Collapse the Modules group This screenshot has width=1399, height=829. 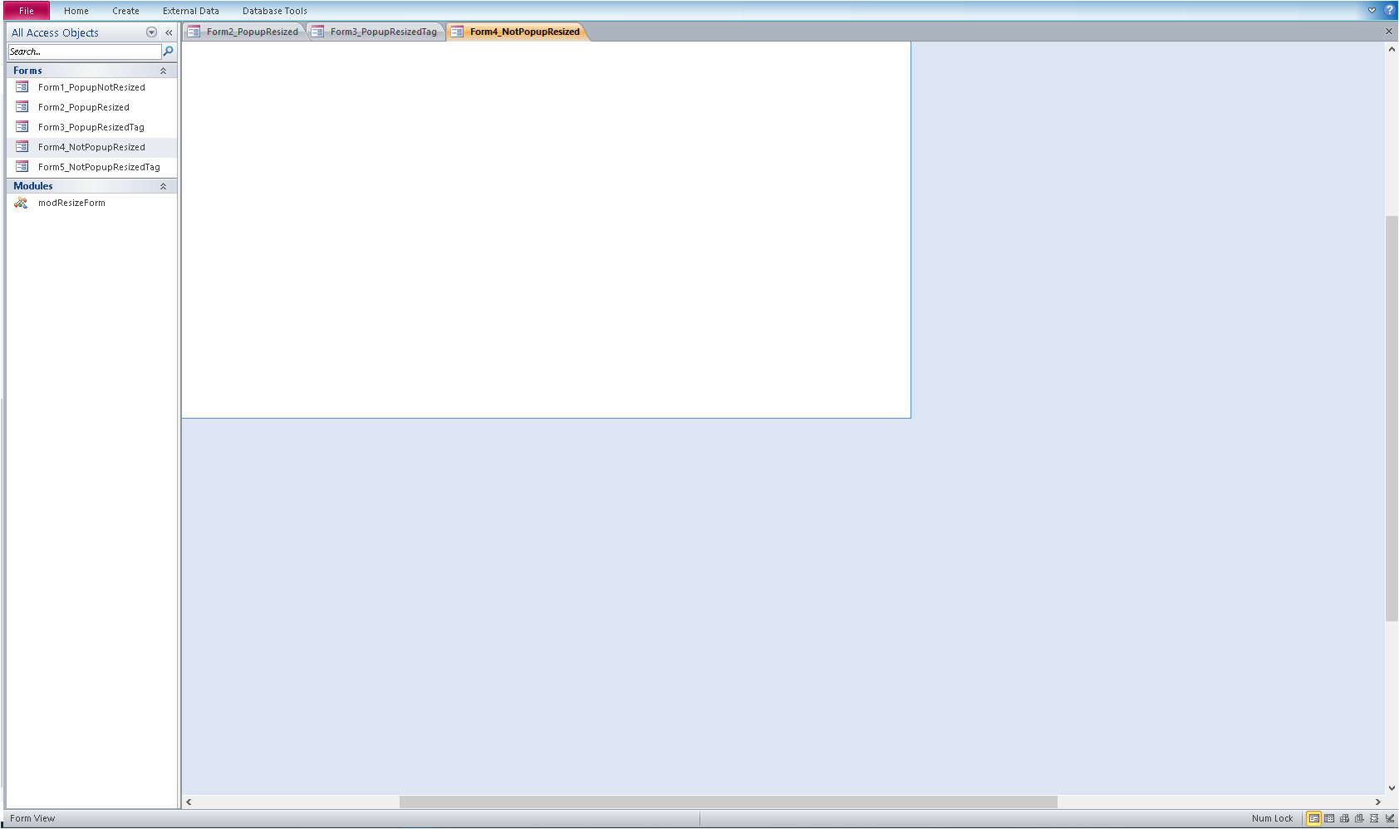(x=164, y=186)
